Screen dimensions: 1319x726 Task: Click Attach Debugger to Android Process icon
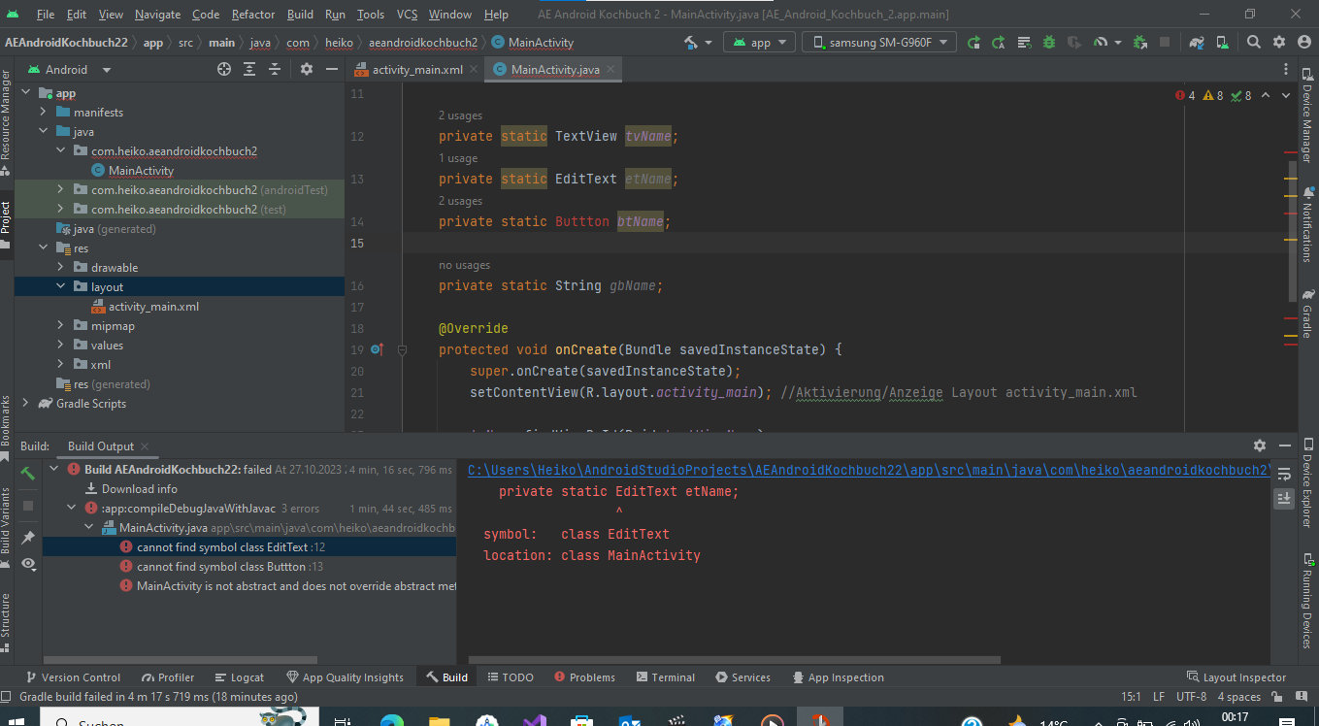(1139, 43)
